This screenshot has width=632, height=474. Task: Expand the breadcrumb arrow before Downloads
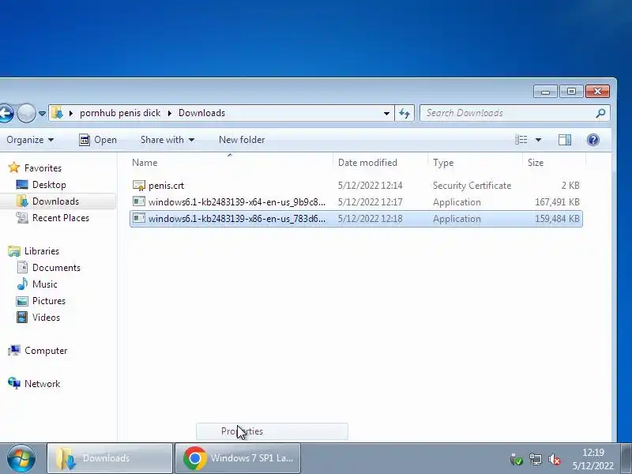pyautogui.click(x=170, y=113)
